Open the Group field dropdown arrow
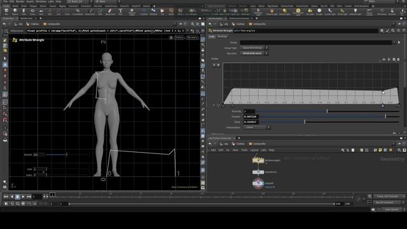Screen dimensions: 407x229 click(x=394, y=43)
